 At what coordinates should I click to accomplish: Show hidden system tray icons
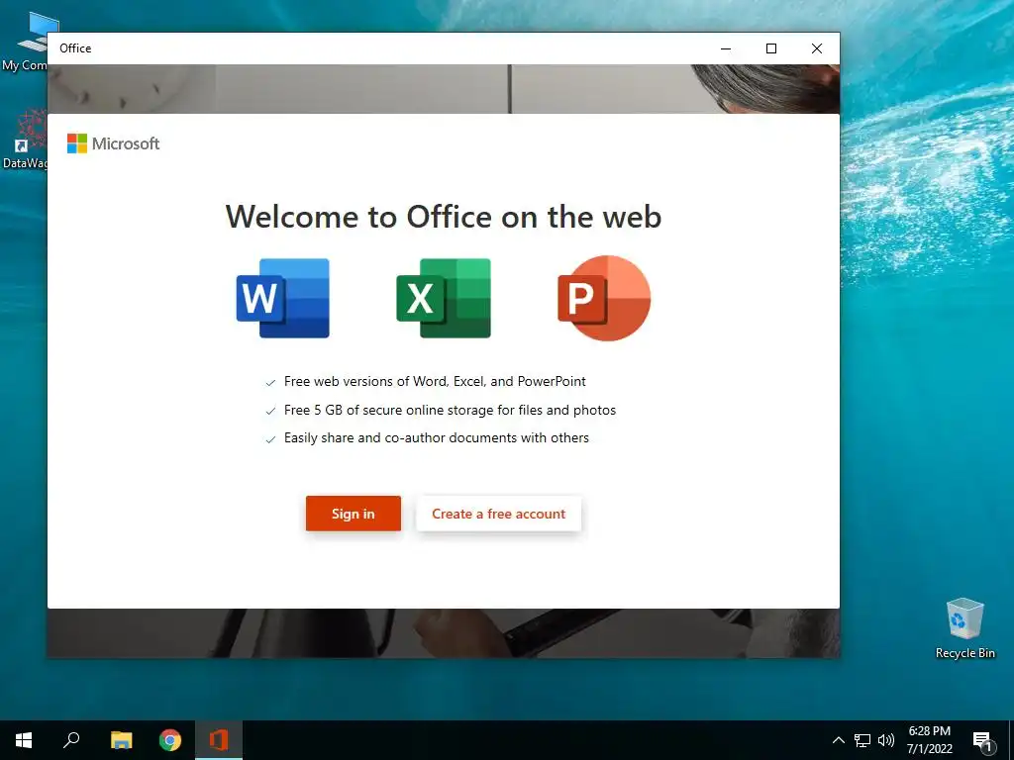tap(838, 740)
